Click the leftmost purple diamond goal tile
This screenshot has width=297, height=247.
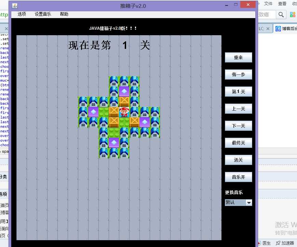[x=93, y=112]
